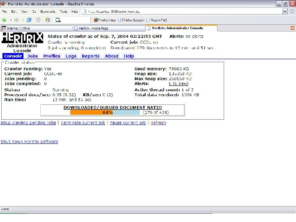Click the 'Active thread count:' label
Screen dimensions: 296x222
click(157, 90)
